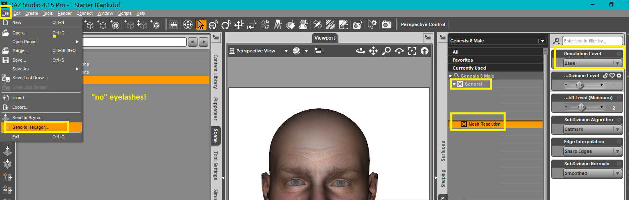This screenshot has width=629, height=200.
Task: Toggle the lock on Division Level
Action: point(605,76)
